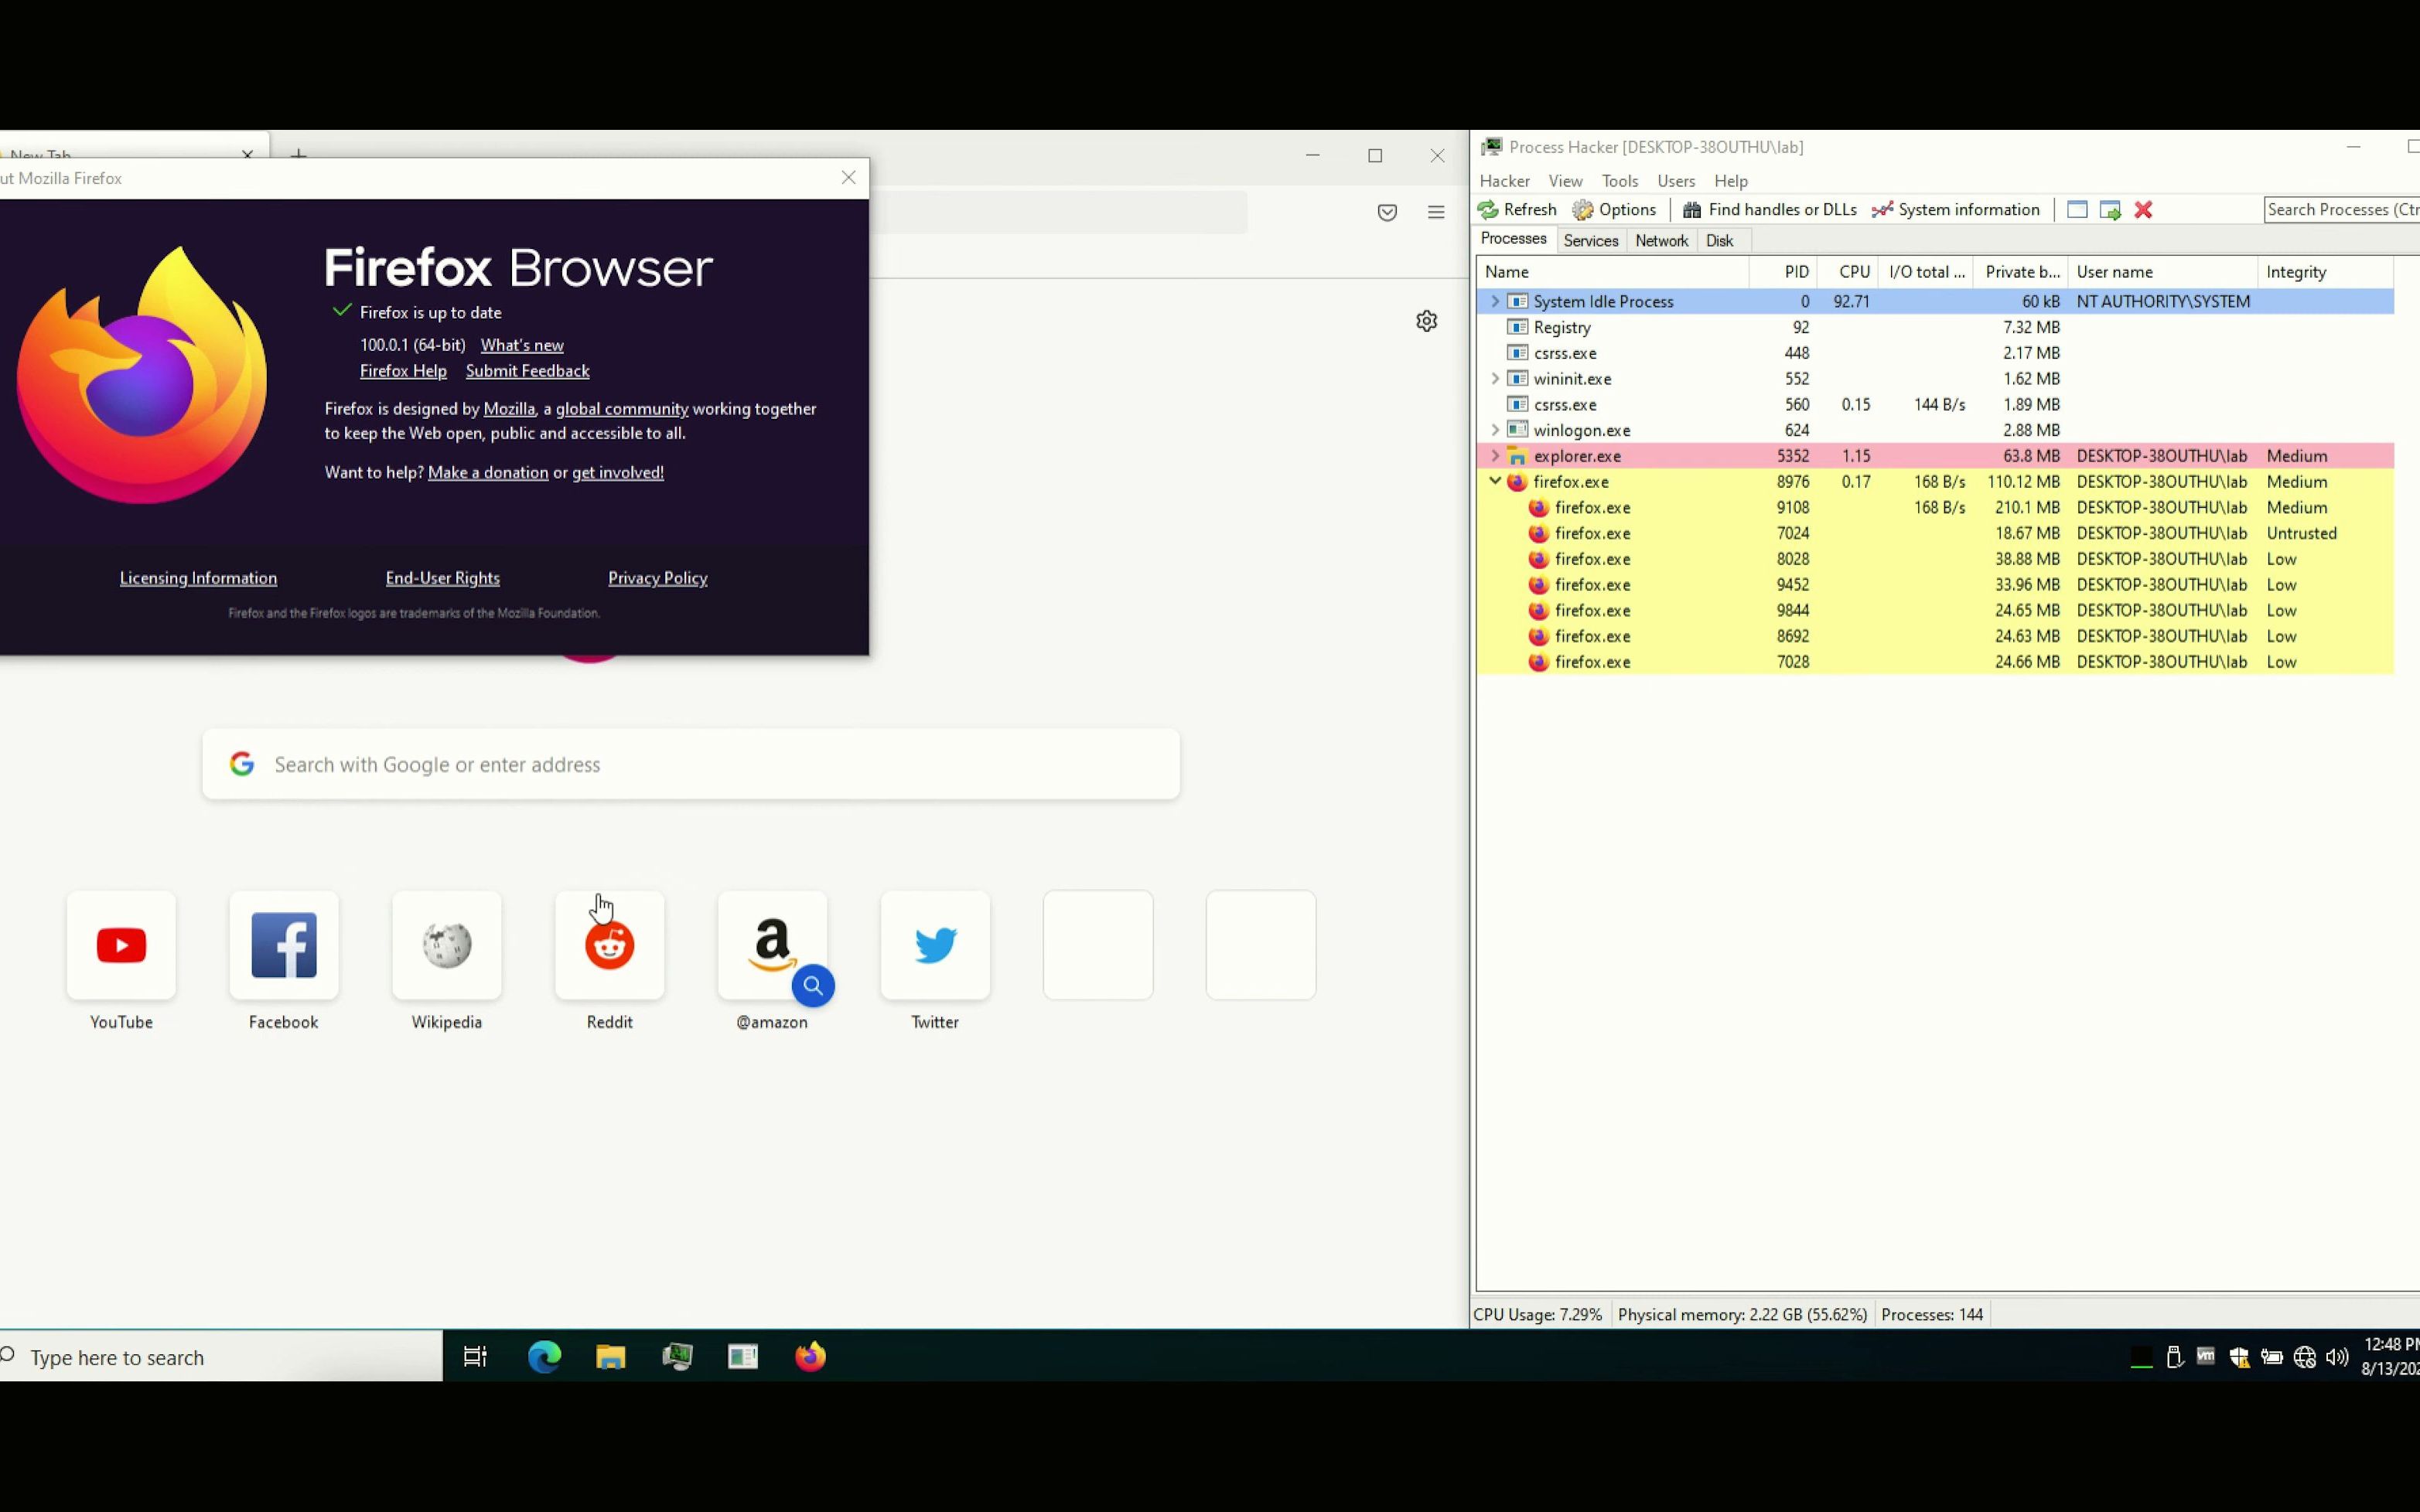Open Hacker menu in Process Hacker

1504,179
